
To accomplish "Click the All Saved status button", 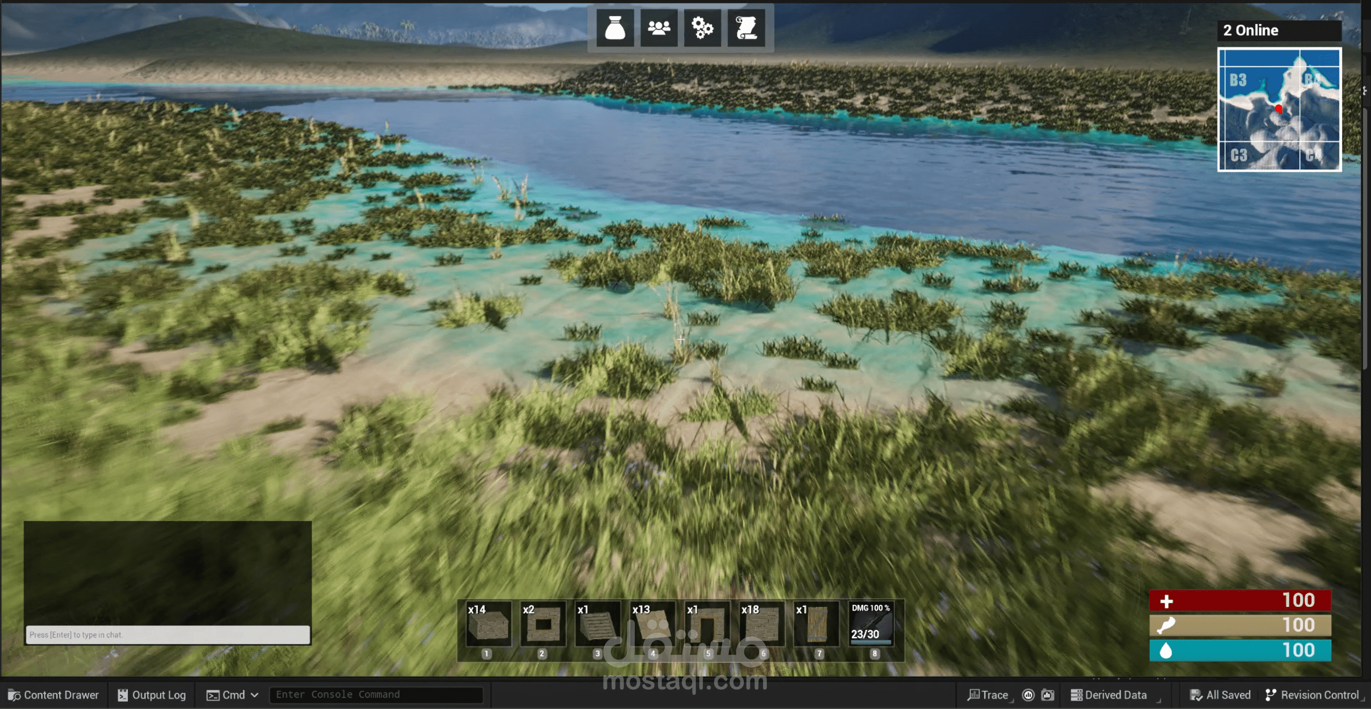I will click(x=1220, y=695).
